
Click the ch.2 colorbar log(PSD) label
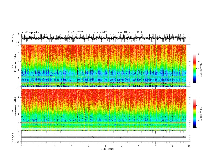[x=201, y=114]
